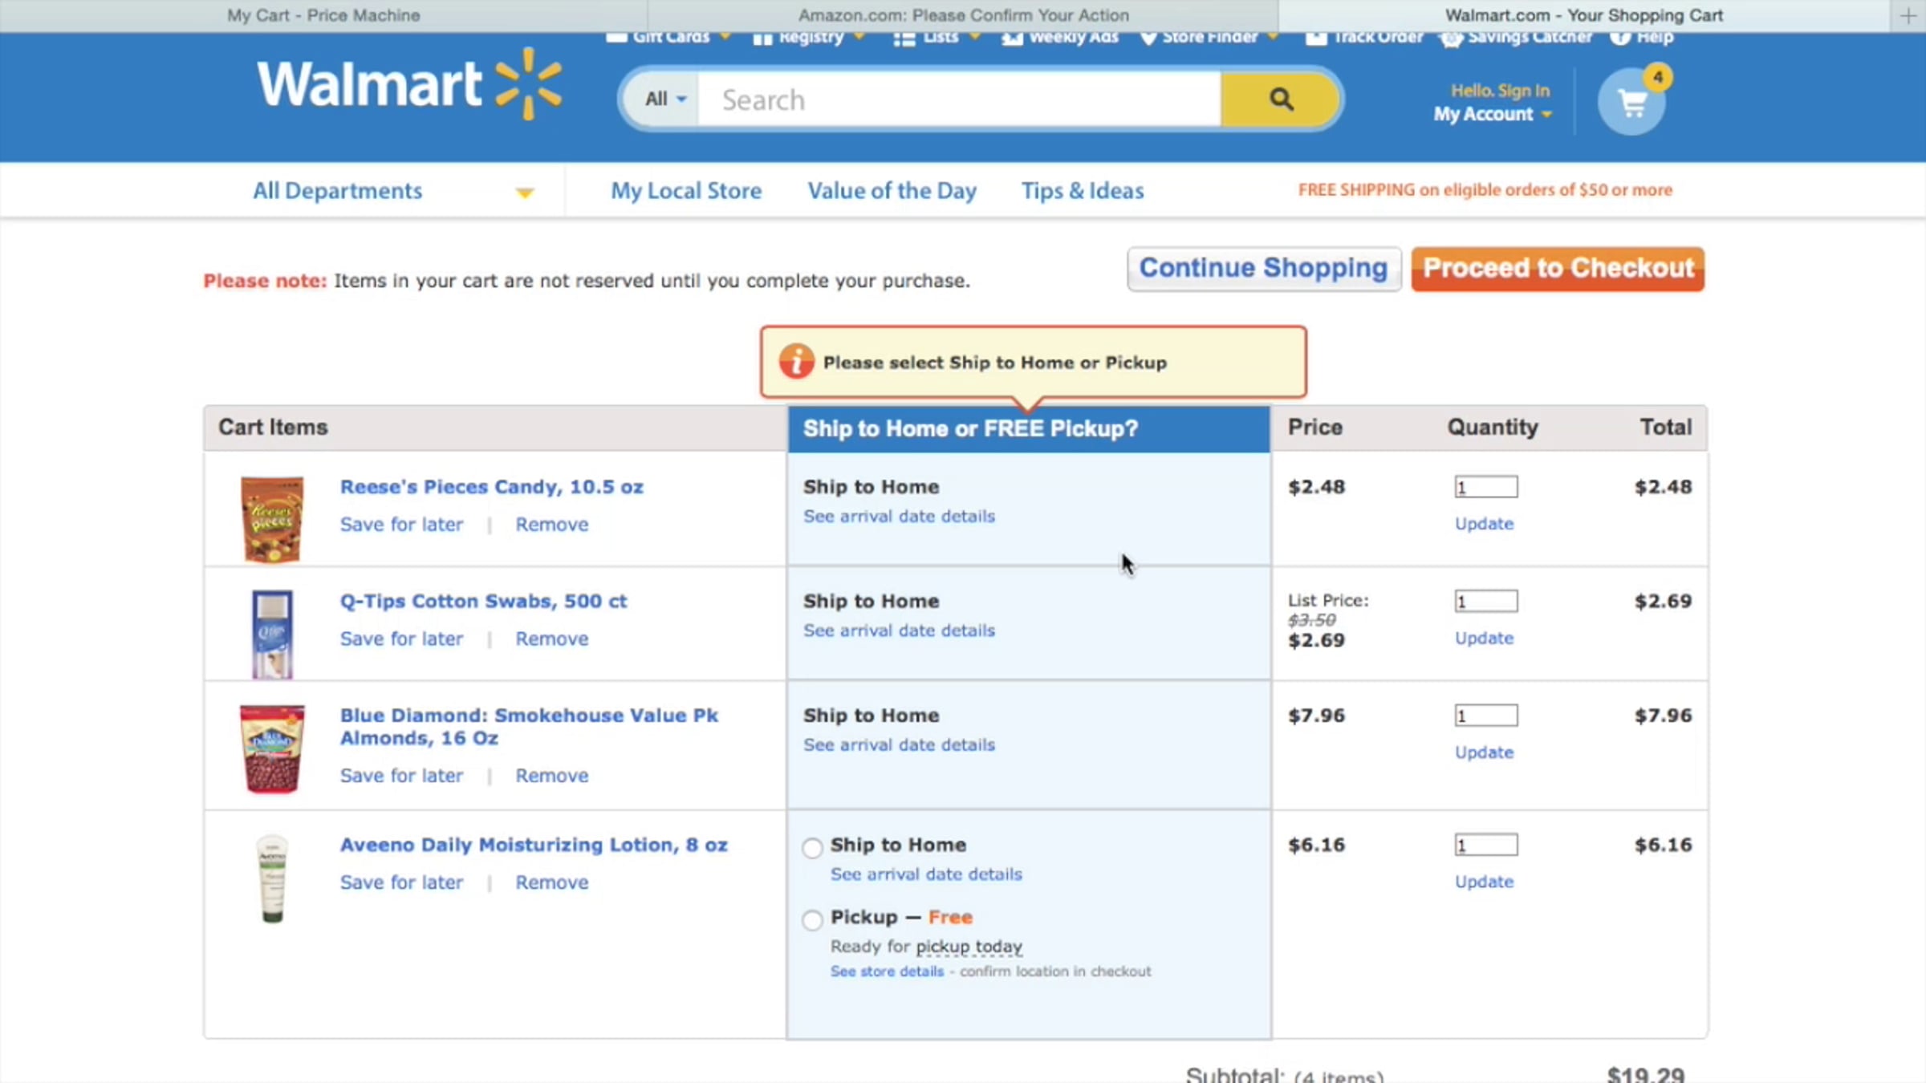Switch to the Amazon.com browser tab
Screen dimensions: 1926x1083
point(963,15)
